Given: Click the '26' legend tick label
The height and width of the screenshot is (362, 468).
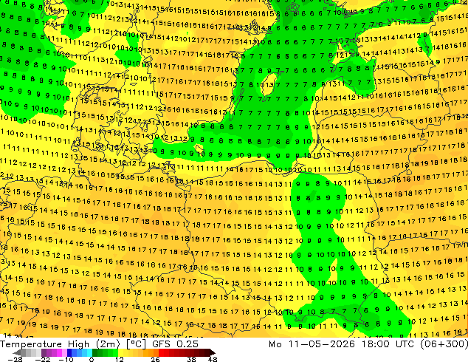Looking at the screenshot, I should pyautogui.click(x=155, y=359).
